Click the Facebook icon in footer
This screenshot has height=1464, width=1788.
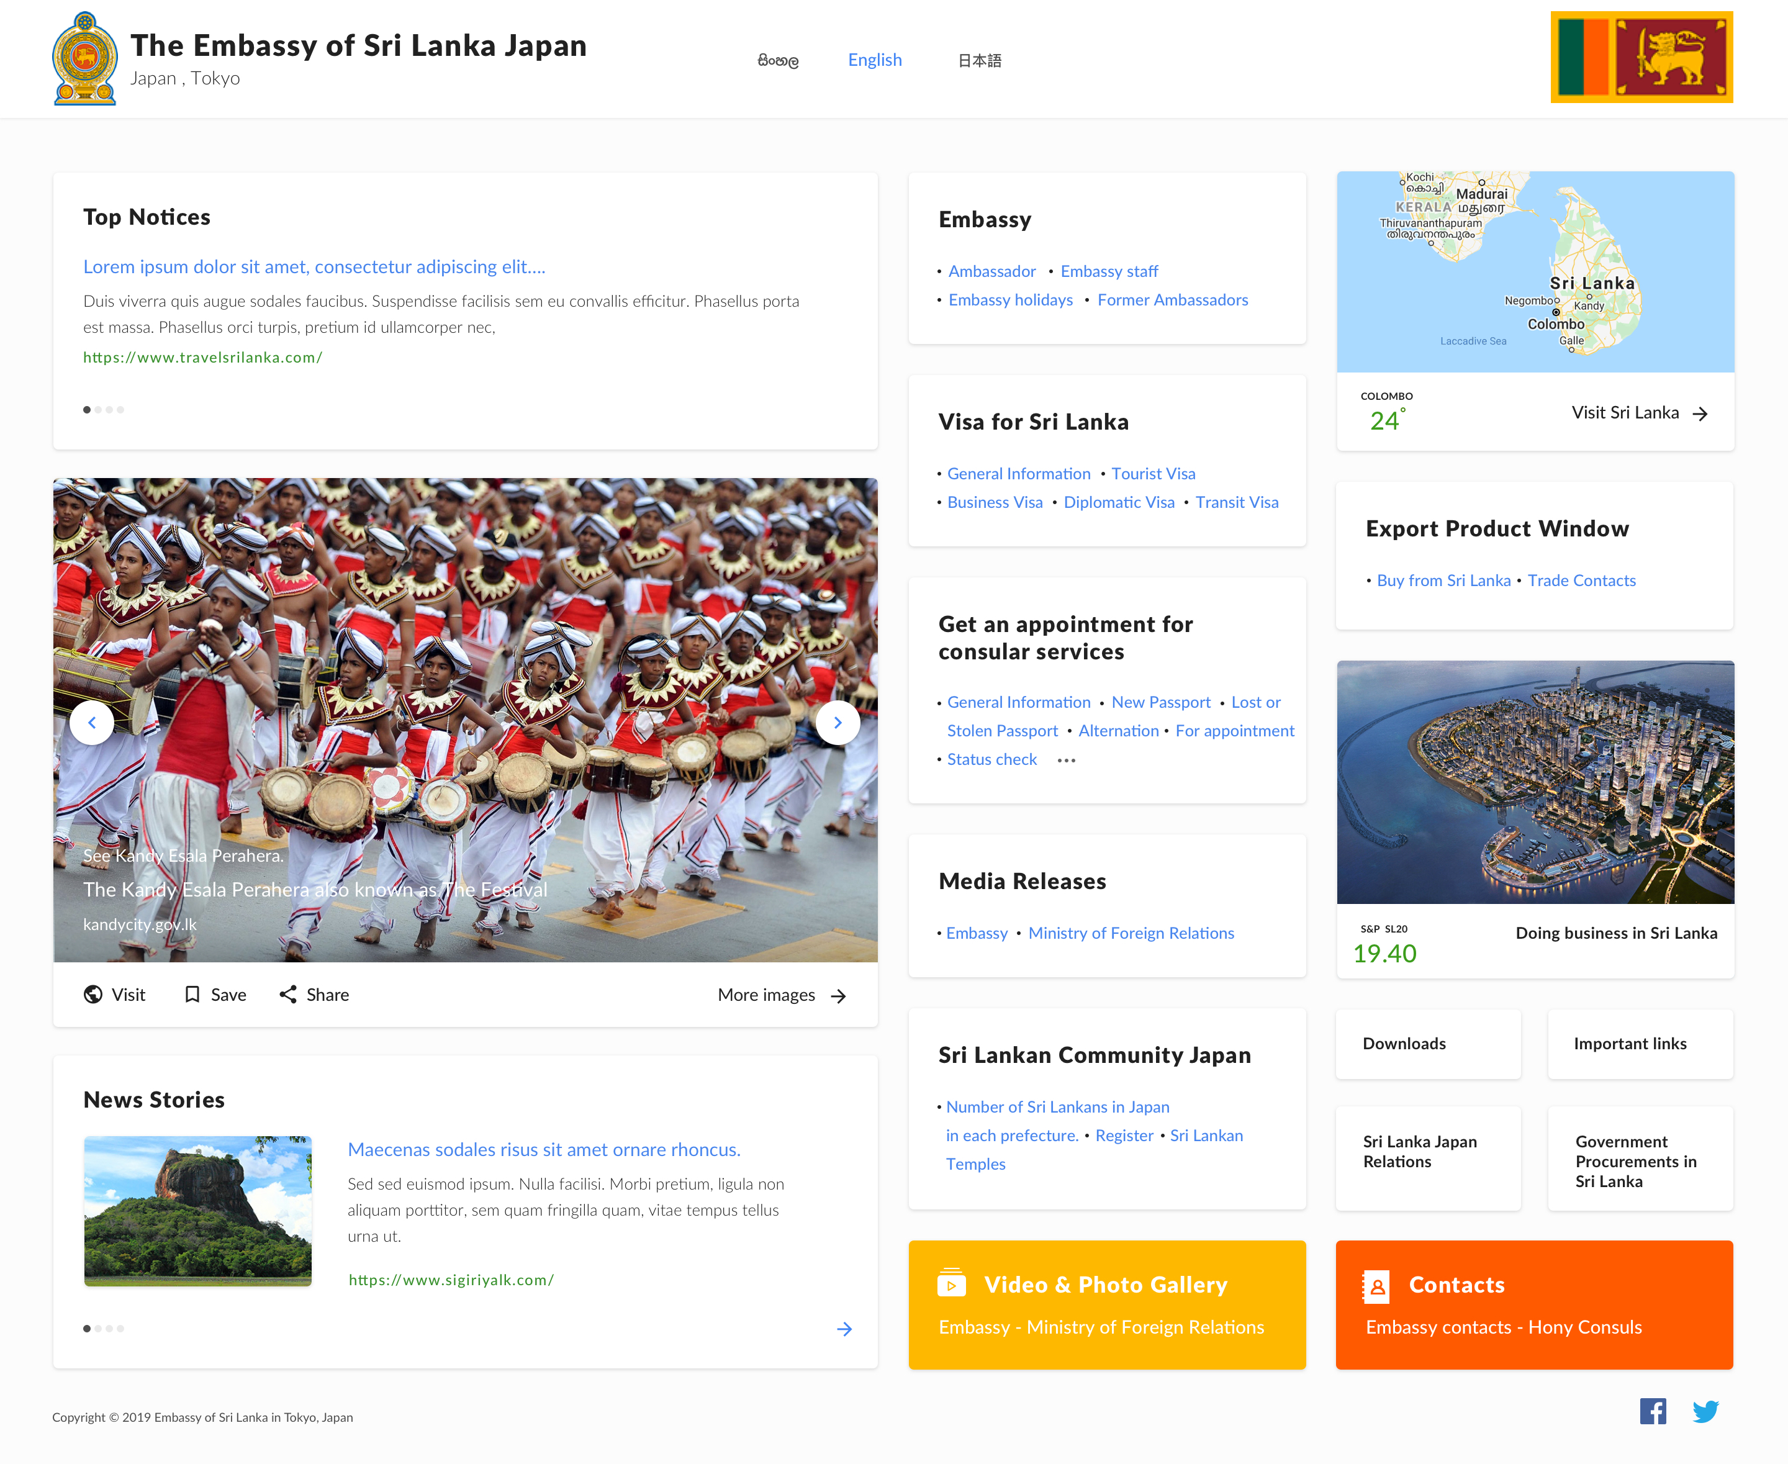tap(1652, 1411)
